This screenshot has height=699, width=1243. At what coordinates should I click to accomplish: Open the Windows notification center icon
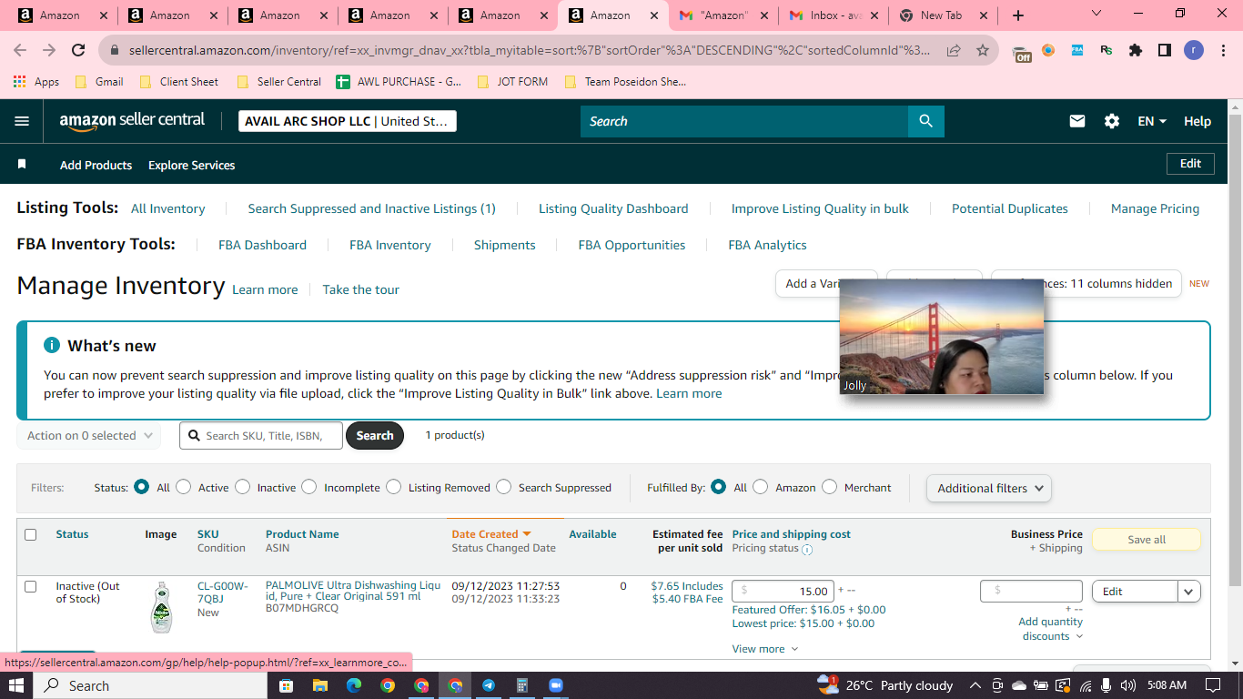[1212, 685]
